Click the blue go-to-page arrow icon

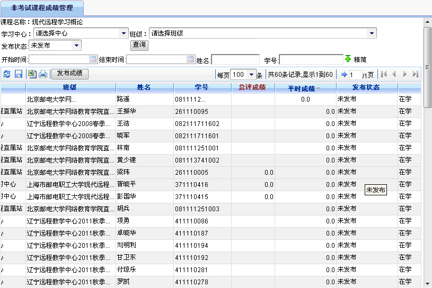[x=344, y=74]
